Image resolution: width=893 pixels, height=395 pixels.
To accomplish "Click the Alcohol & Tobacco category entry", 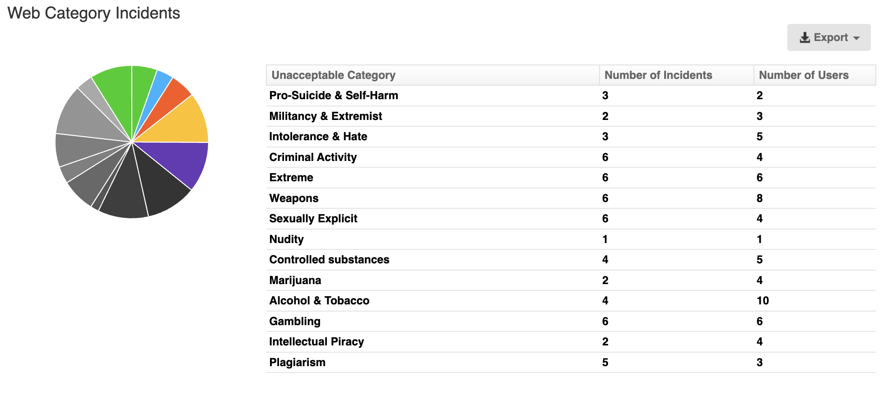I will 319,300.
